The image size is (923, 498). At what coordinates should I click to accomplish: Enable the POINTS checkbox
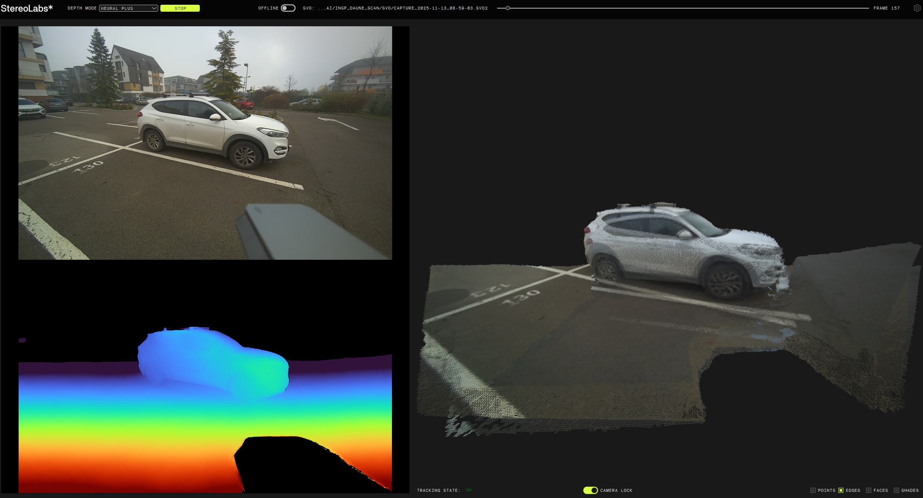[813, 490]
